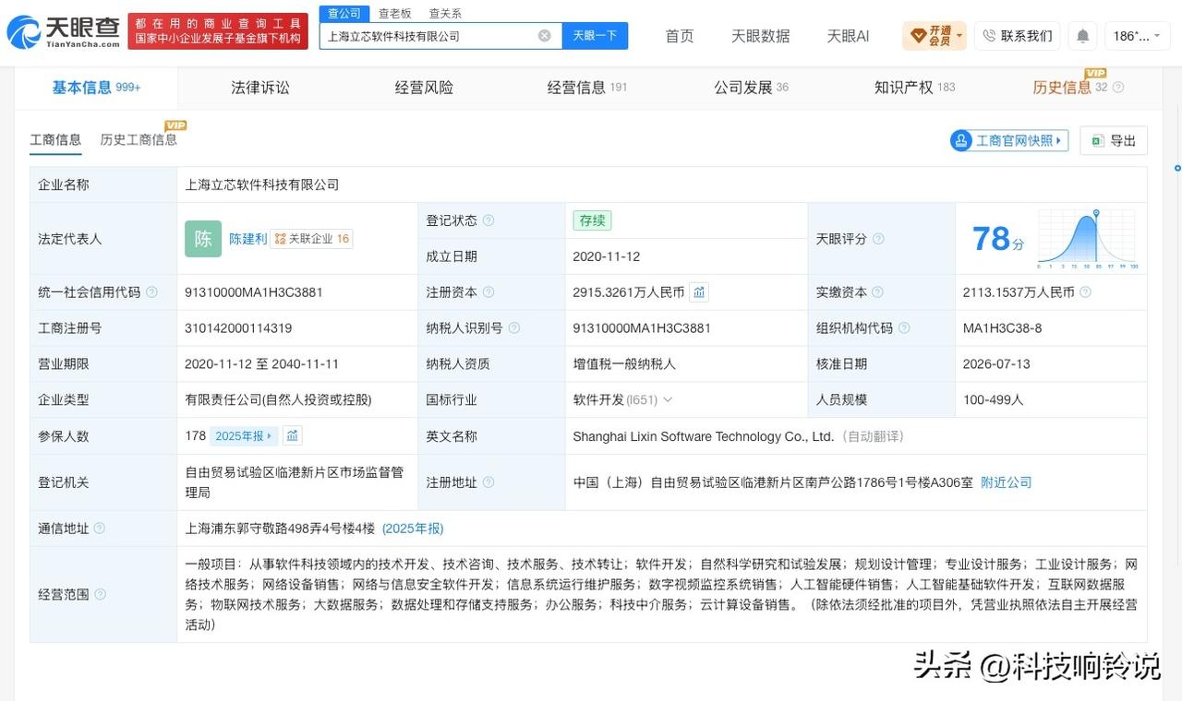Open the 2025年报 insured-count selector
This screenshot has width=1182, height=701.
(x=243, y=436)
